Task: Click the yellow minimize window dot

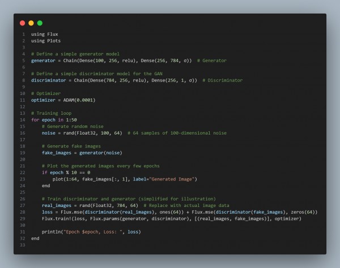Action: (x=31, y=23)
